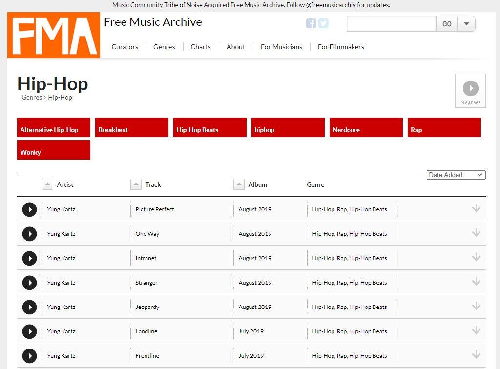Click the Artist column header
The height and width of the screenshot is (369, 500).
65,184
